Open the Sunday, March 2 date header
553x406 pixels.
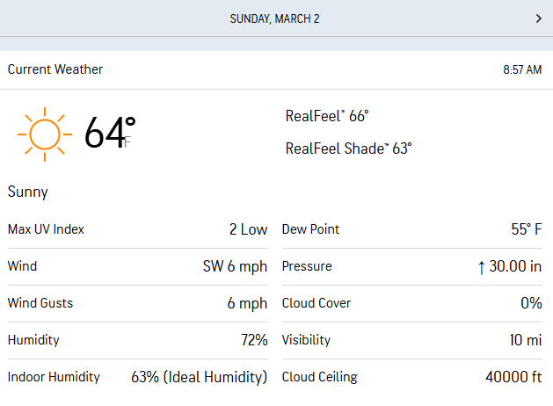click(274, 18)
